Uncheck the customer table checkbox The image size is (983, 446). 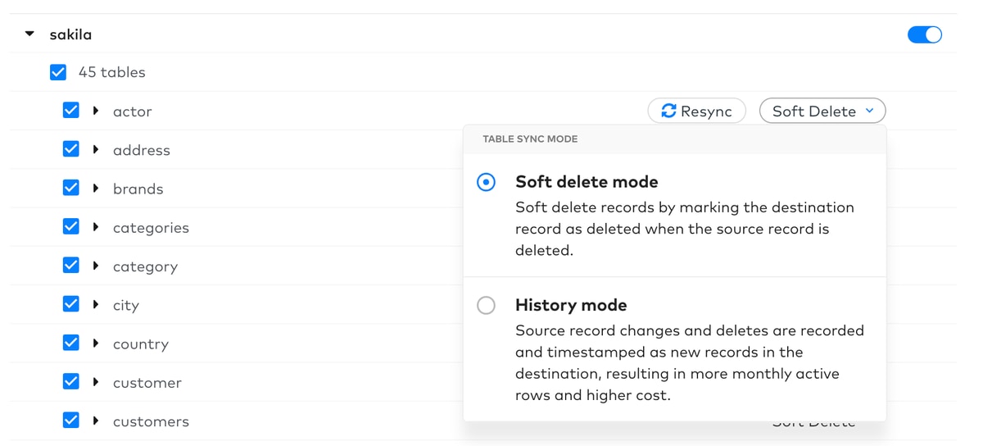[x=71, y=381]
